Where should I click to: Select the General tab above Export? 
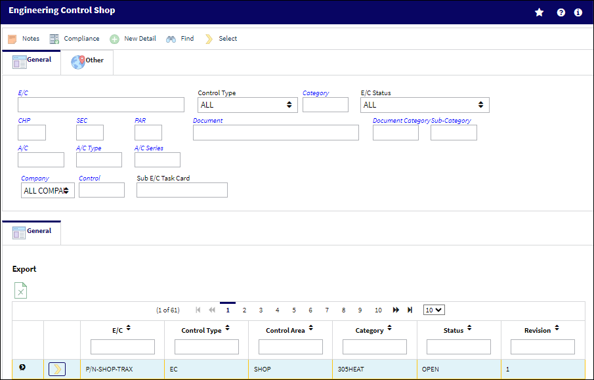pos(32,232)
